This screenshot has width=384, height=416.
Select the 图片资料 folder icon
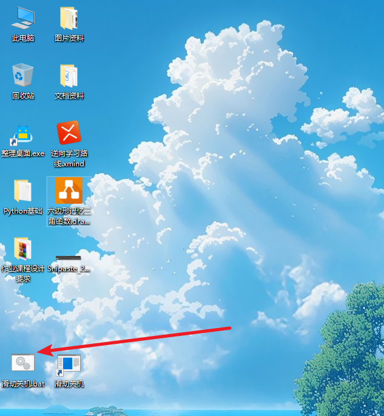pyautogui.click(x=69, y=18)
